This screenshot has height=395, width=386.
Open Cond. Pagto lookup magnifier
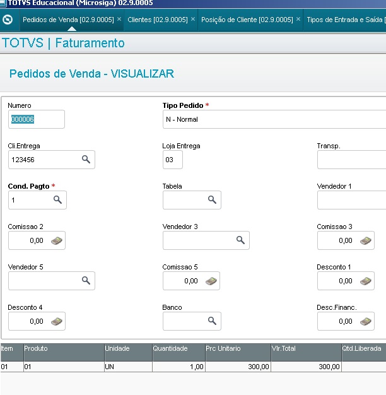click(x=57, y=200)
